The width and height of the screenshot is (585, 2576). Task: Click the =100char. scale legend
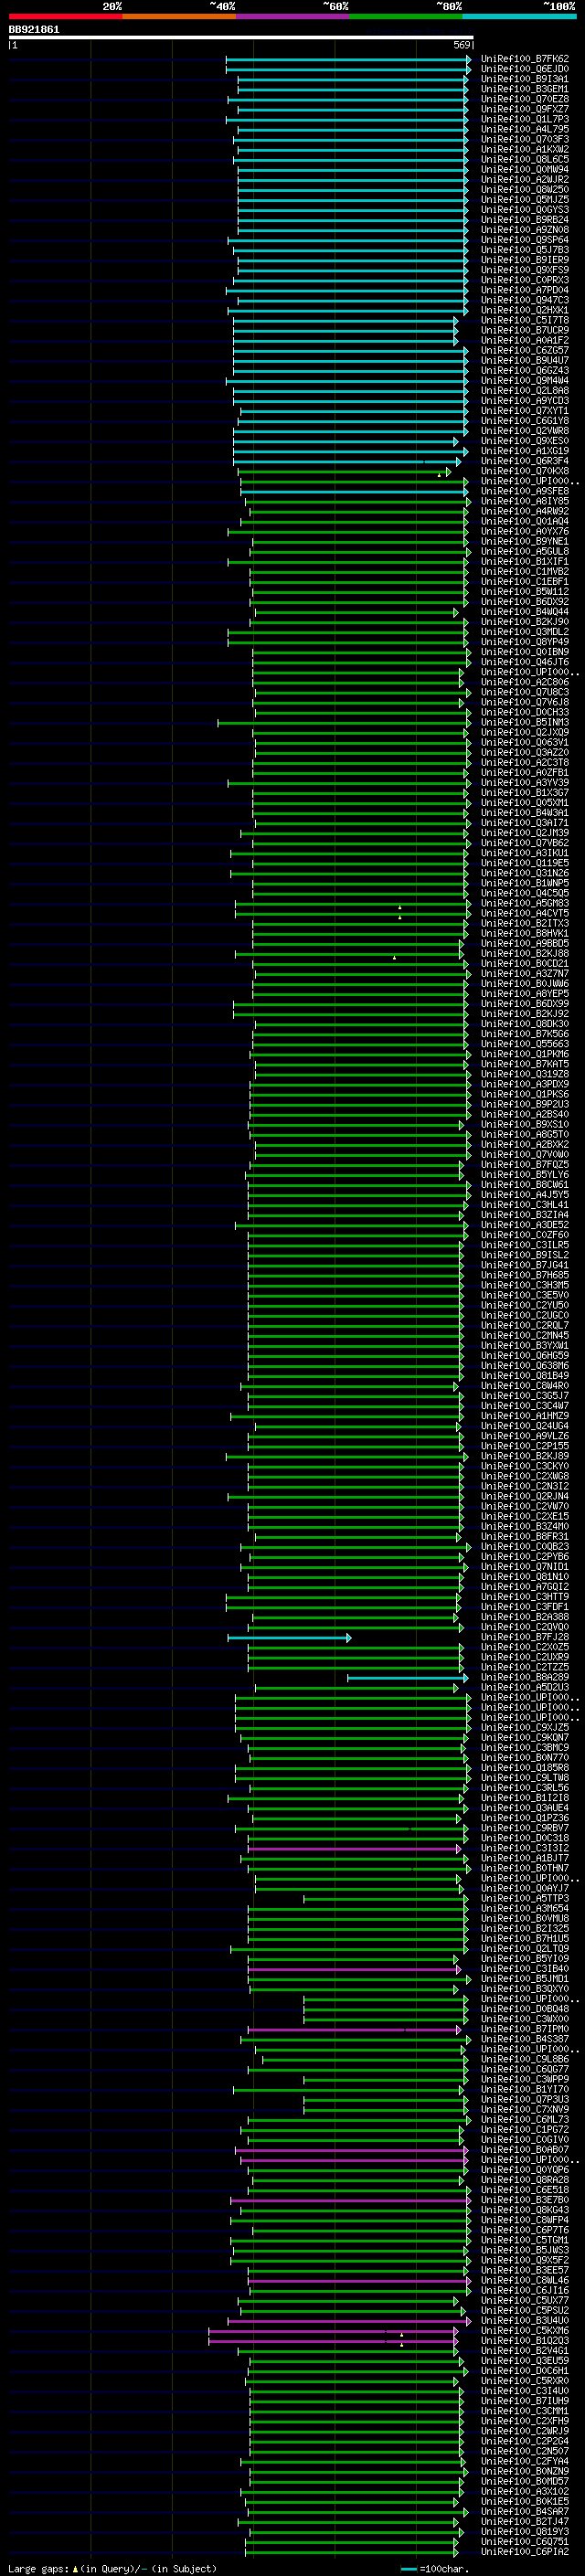tap(434, 2569)
